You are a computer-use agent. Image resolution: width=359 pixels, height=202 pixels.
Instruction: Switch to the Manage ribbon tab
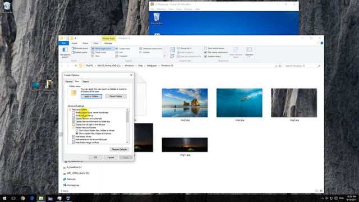[x=108, y=43]
